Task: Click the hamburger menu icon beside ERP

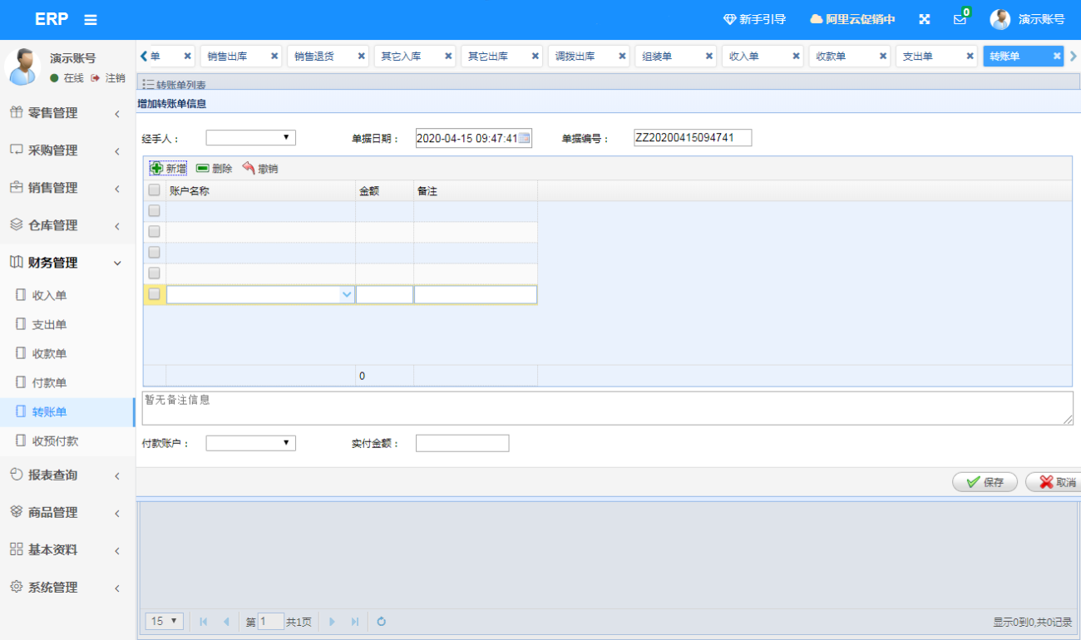Action: pyautogui.click(x=91, y=20)
